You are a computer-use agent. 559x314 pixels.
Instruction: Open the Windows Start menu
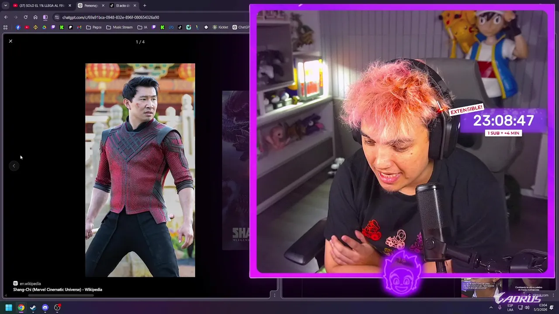(8, 307)
